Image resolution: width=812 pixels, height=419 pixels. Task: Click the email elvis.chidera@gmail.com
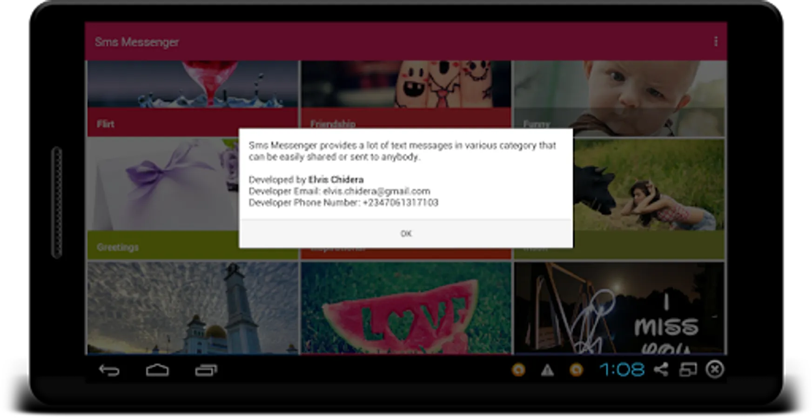pyautogui.click(x=376, y=191)
